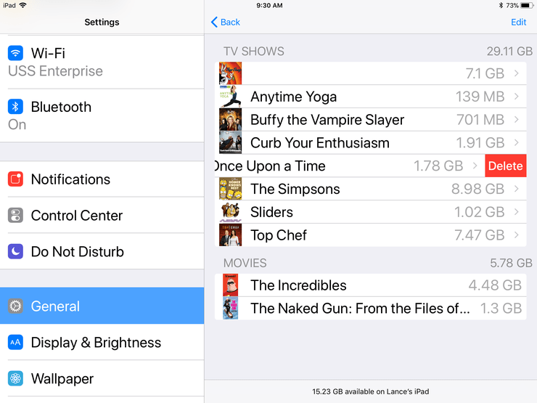Expand Buffy the Vampire Slayer chevron
537x403 pixels.
click(x=517, y=119)
